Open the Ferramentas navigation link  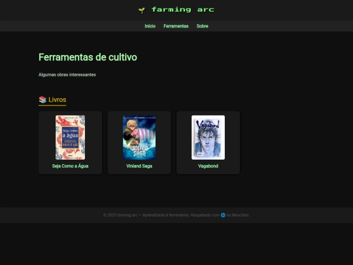pyautogui.click(x=176, y=26)
